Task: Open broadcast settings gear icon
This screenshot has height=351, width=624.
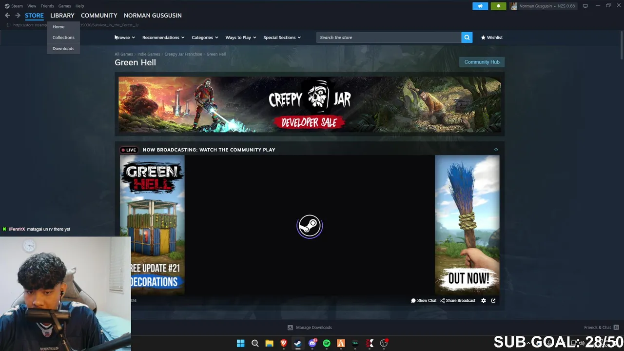Action: click(x=484, y=300)
